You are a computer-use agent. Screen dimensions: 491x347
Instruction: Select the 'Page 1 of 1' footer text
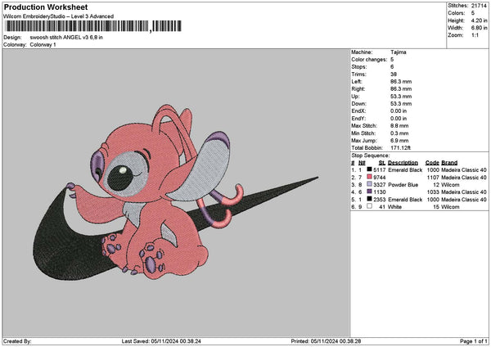coord(474,341)
